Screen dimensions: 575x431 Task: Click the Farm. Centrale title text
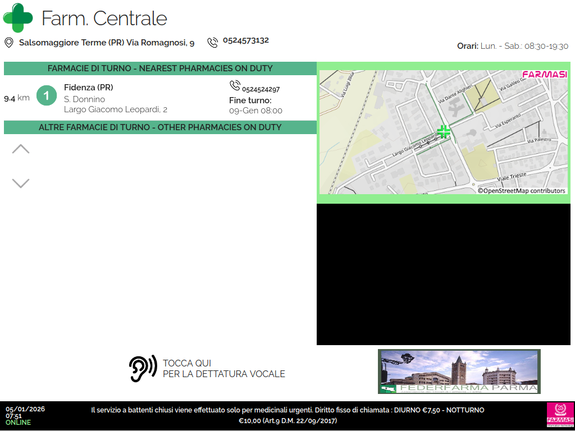point(104,19)
